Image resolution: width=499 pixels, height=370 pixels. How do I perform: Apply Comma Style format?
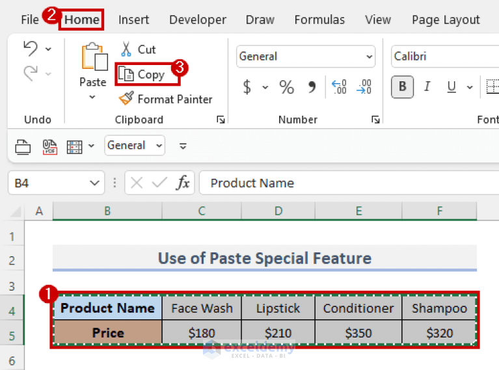tap(312, 86)
